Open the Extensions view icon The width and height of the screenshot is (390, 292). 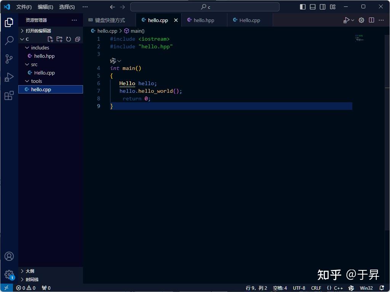pos(9,95)
